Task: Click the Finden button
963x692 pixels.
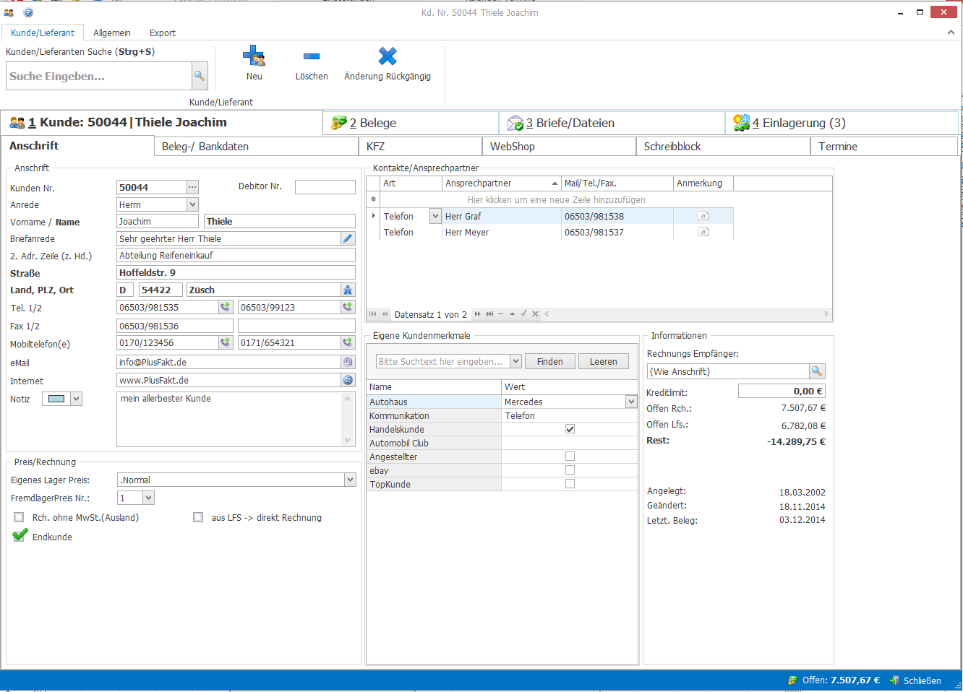Action: point(550,361)
